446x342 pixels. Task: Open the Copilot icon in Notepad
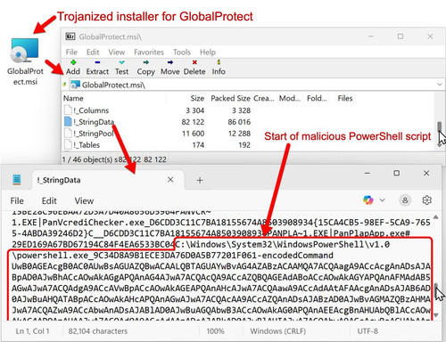click(368, 200)
